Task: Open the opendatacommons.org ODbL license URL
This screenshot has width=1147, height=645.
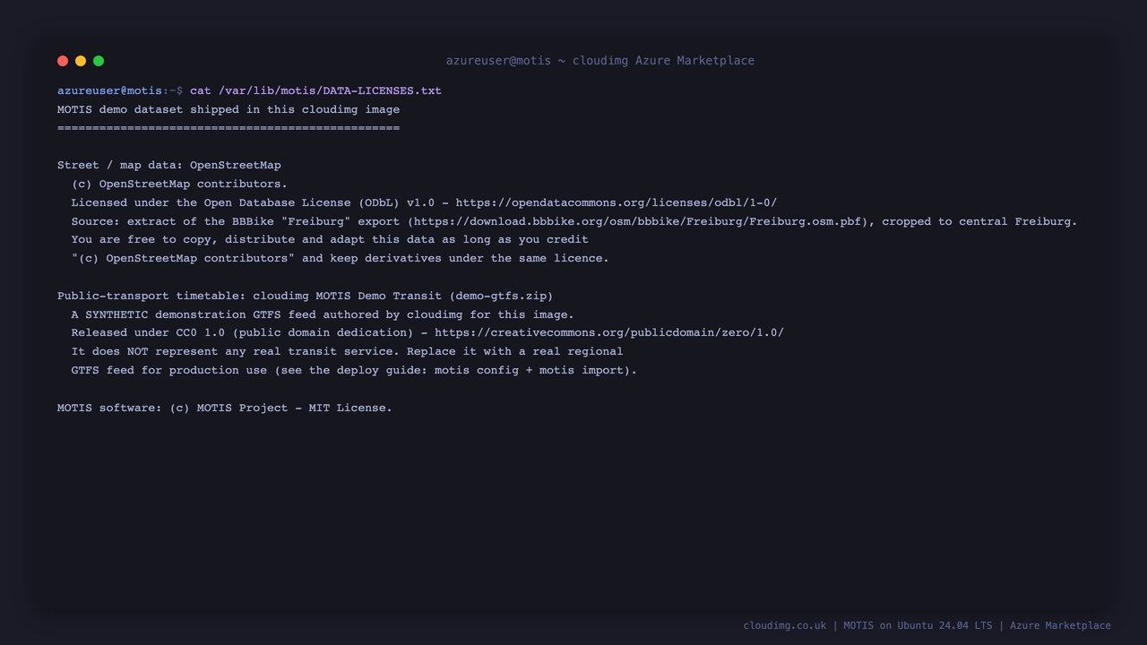Action: point(617,202)
